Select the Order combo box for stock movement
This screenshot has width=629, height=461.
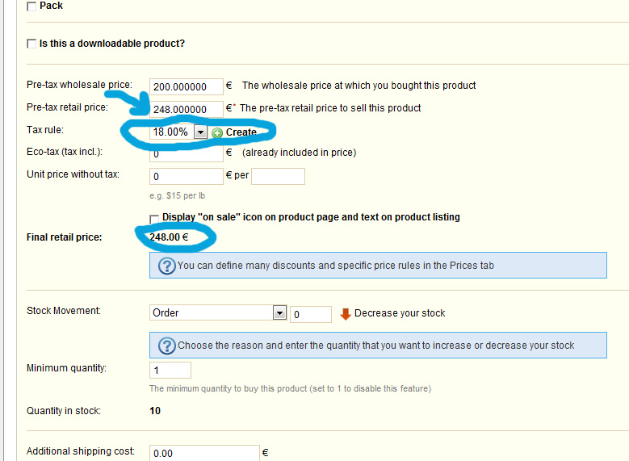click(x=218, y=312)
